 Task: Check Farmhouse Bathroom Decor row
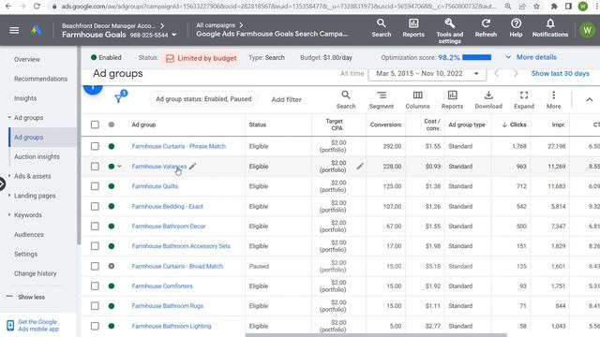tap(95, 227)
